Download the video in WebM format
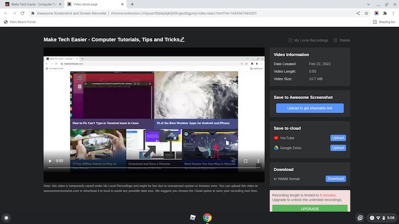 tap(336, 179)
